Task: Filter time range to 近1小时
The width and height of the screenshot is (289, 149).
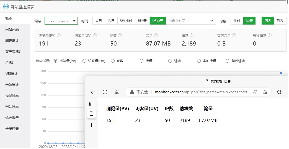Action: click(x=126, y=21)
